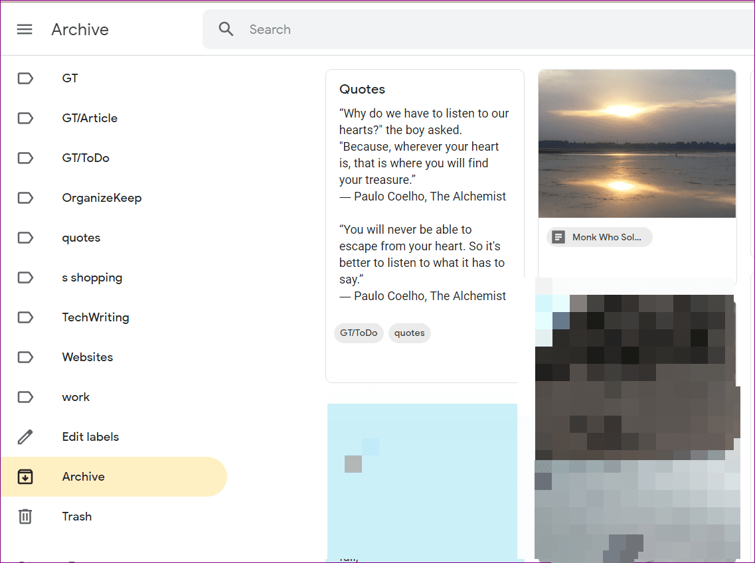Click the Trash bin icon

[25, 517]
